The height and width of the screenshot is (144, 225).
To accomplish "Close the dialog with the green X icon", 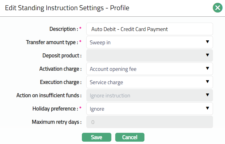I will pos(217,8).
